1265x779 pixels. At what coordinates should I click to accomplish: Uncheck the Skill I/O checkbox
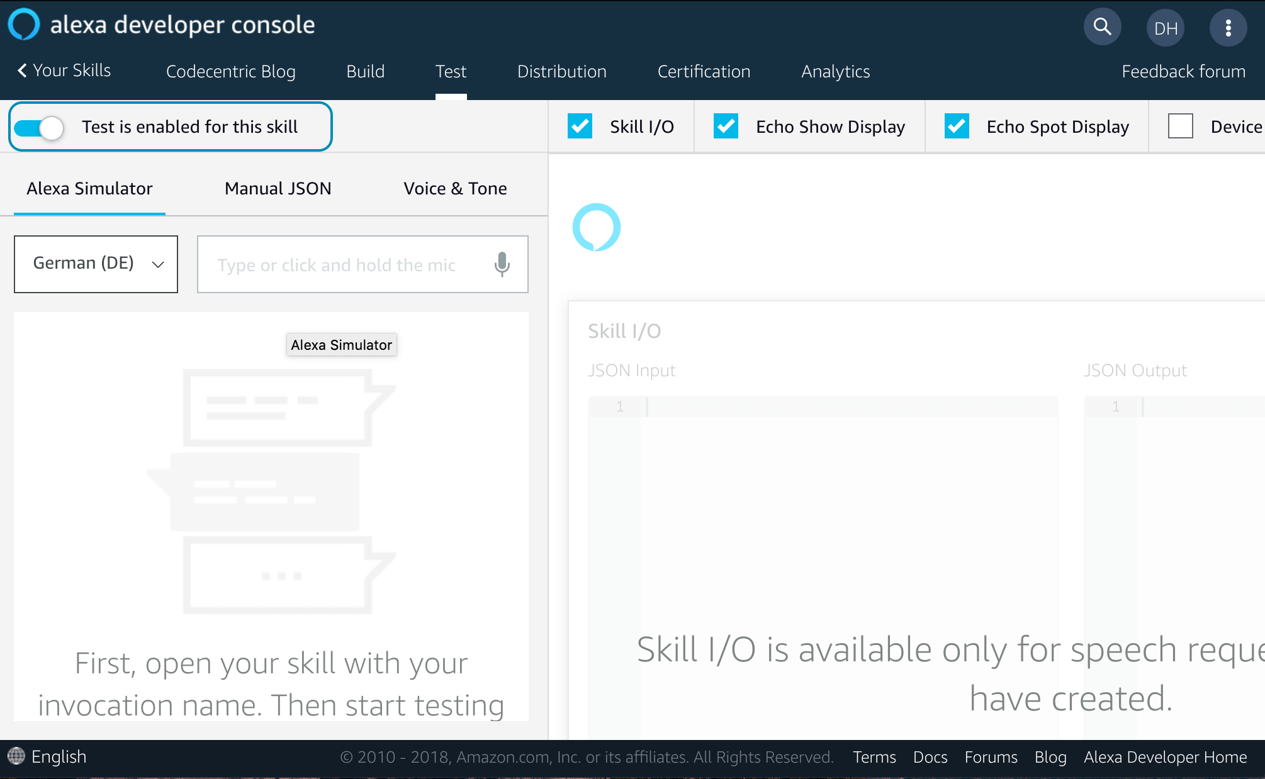click(580, 126)
